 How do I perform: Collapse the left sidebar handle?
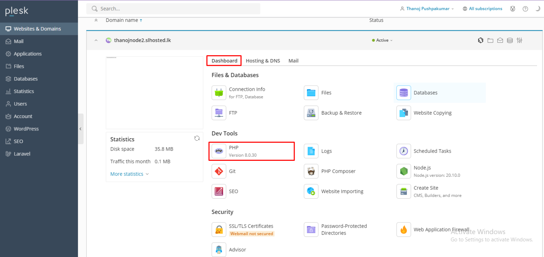point(80,129)
